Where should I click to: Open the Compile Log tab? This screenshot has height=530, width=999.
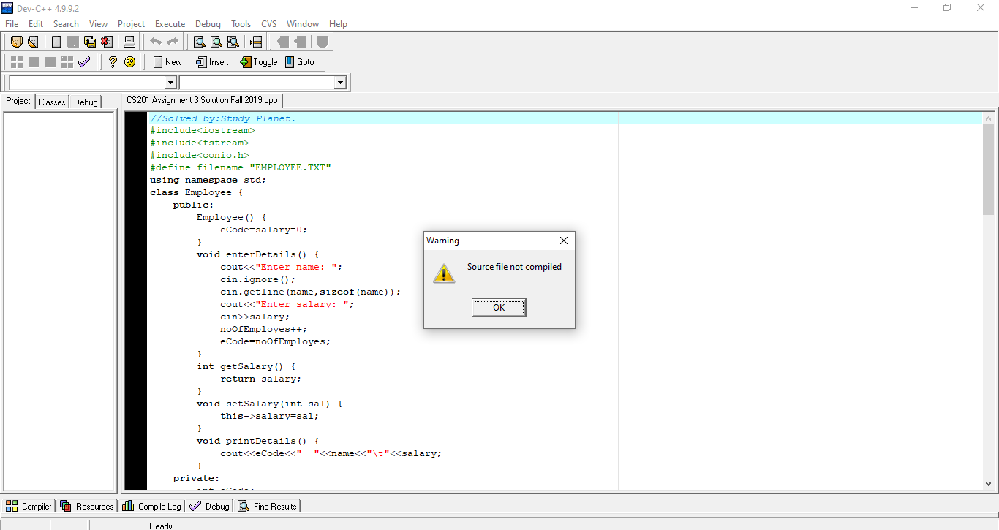pos(152,506)
